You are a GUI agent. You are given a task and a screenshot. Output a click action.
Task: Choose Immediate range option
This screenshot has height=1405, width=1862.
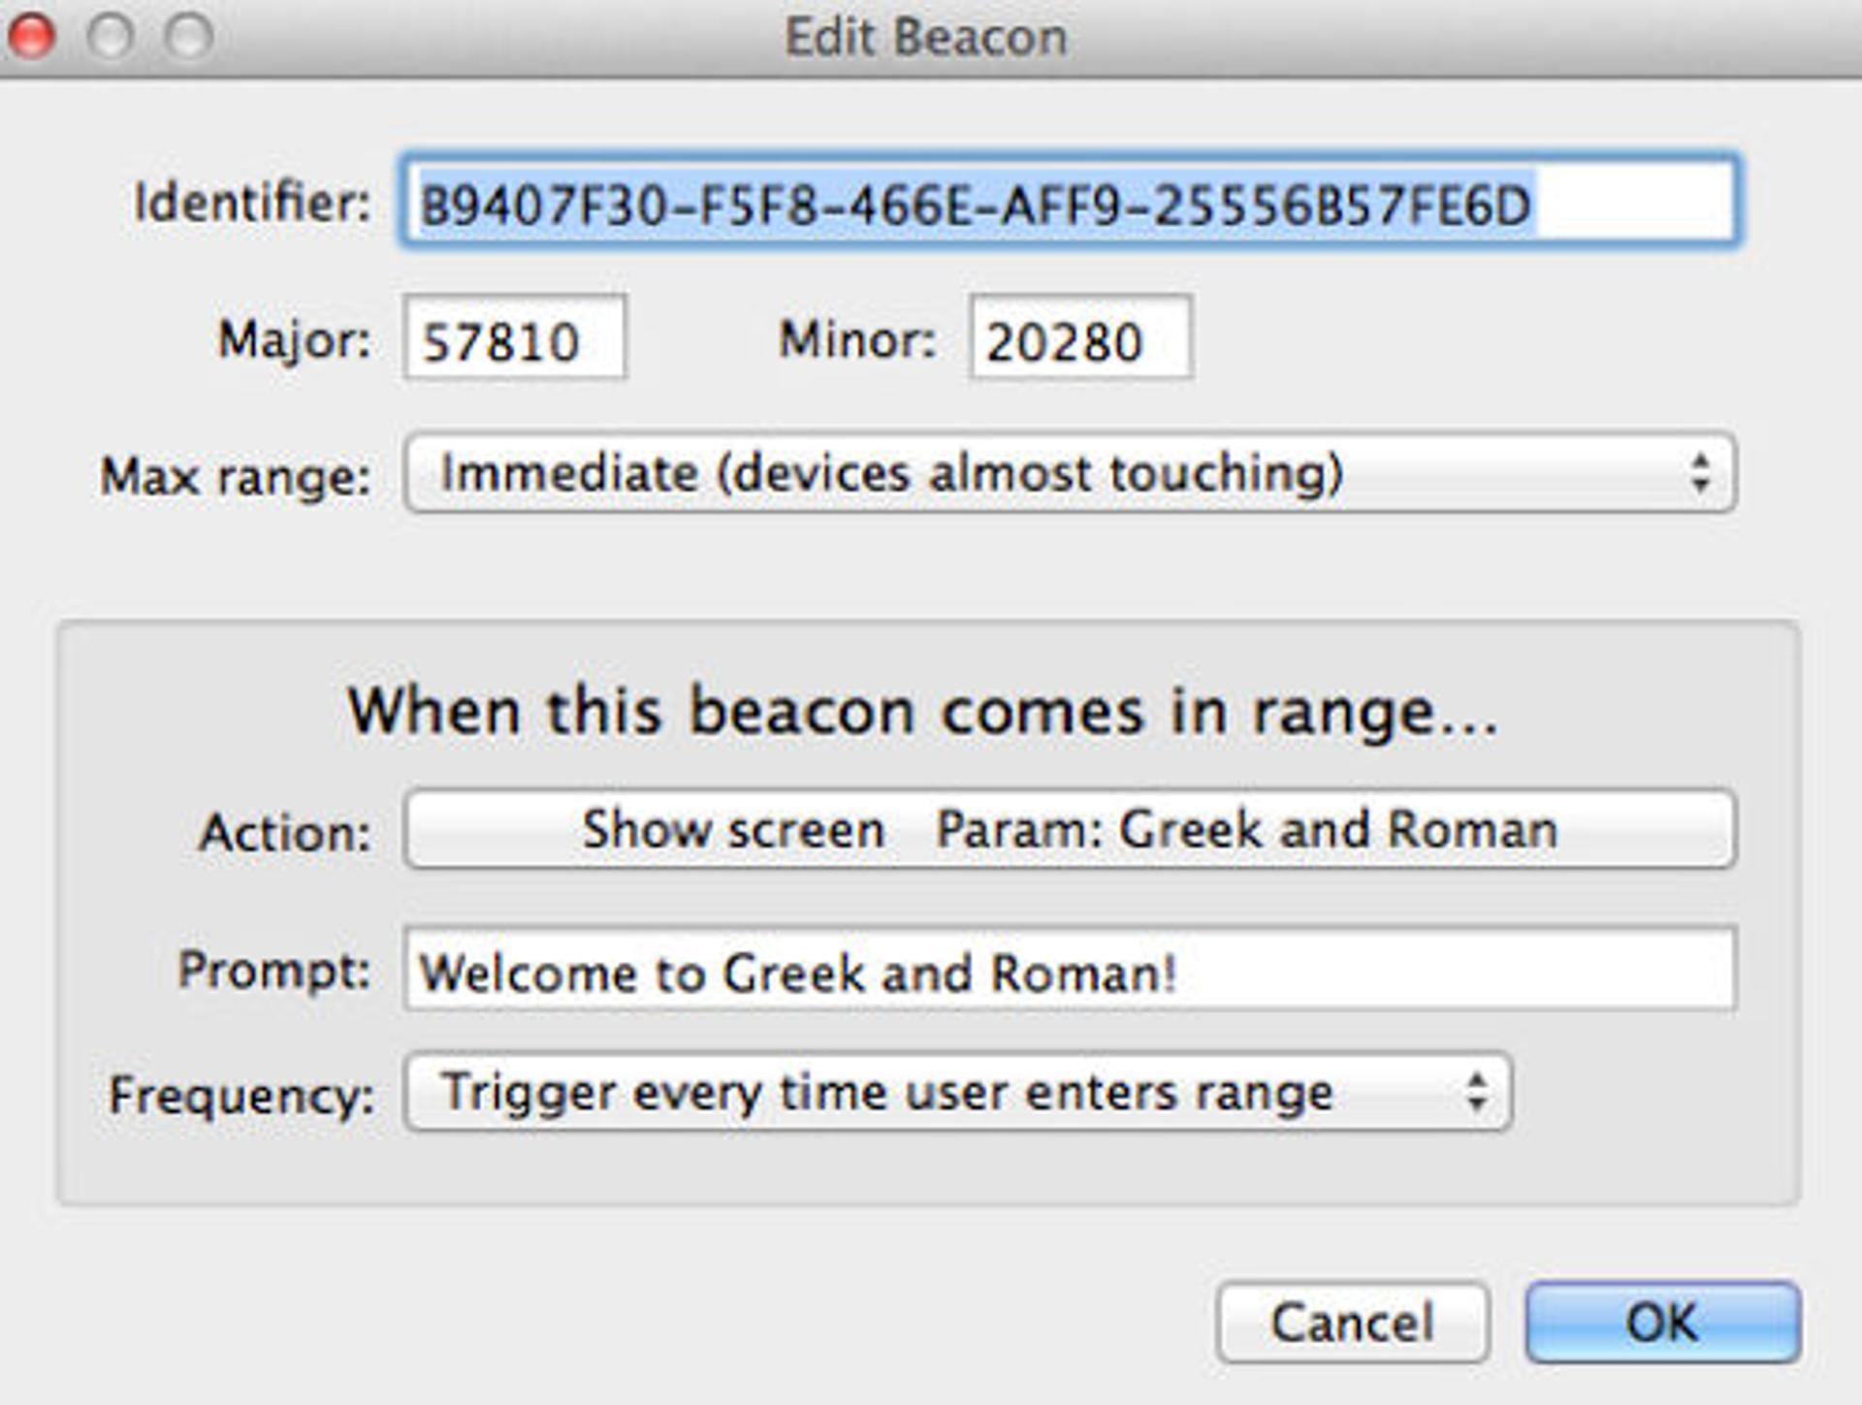coord(892,472)
